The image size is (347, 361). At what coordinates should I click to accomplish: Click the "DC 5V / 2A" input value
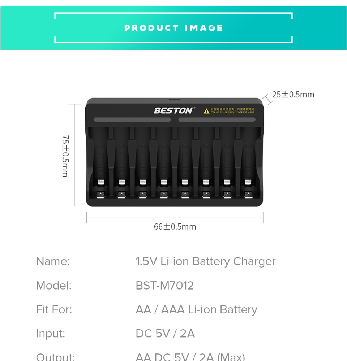[165, 334]
